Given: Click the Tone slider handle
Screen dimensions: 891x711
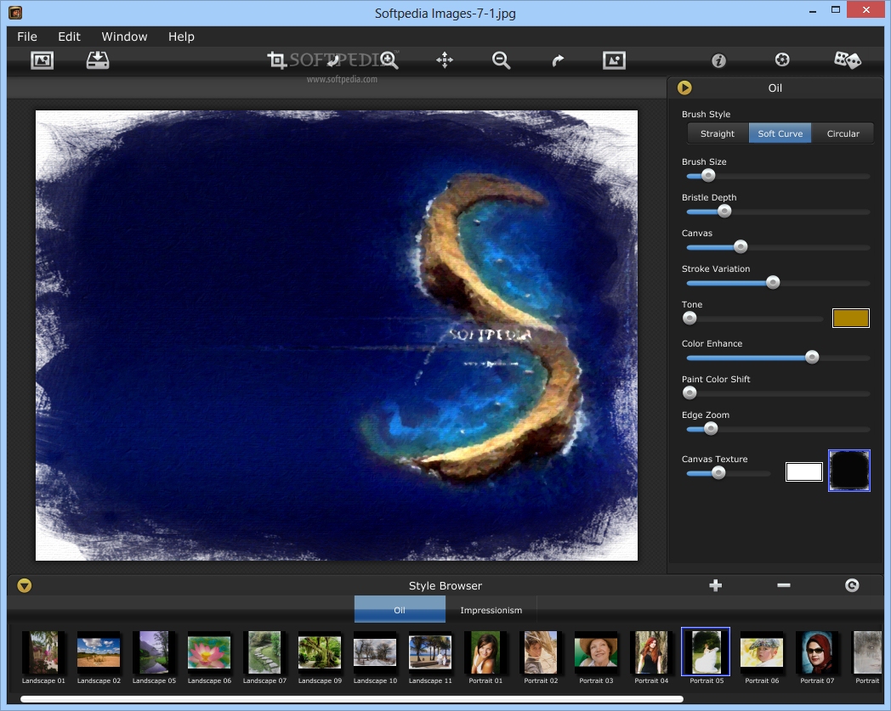Looking at the screenshot, I should (x=690, y=319).
